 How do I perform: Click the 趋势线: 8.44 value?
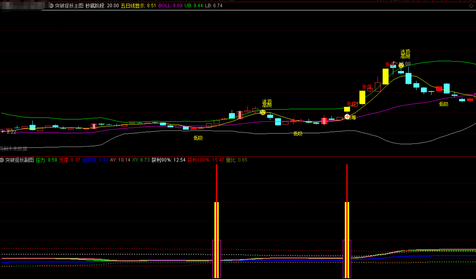click(x=95, y=160)
